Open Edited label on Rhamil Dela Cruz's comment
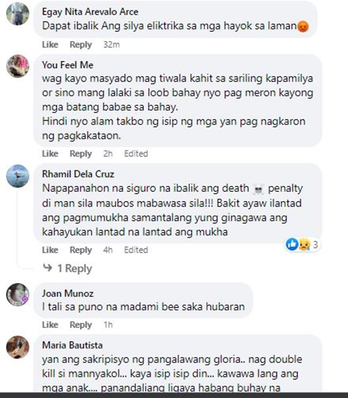The image size is (348, 398). [x=136, y=250]
